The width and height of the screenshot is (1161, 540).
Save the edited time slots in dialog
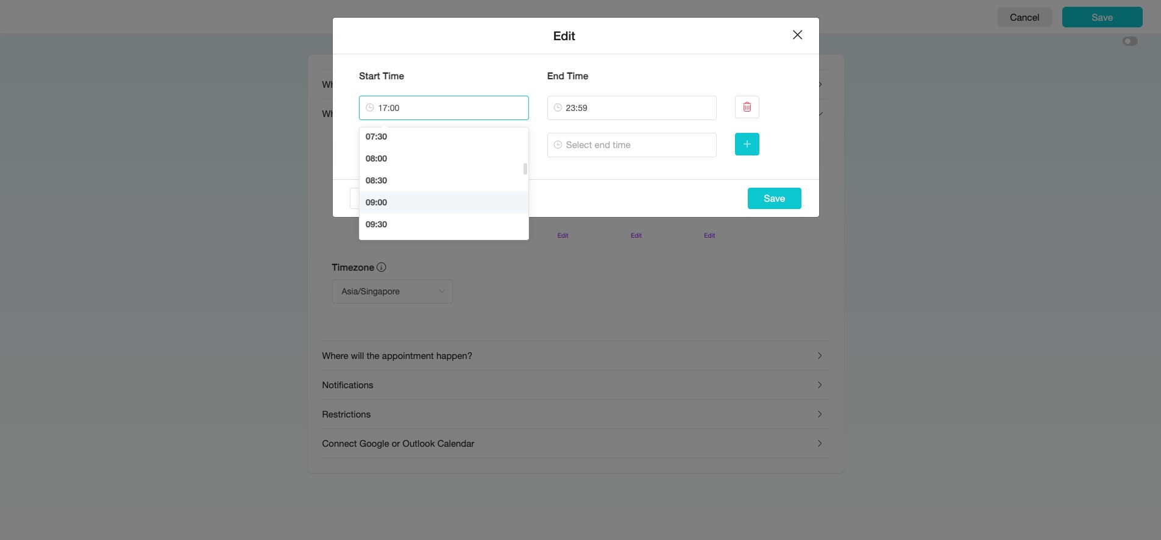click(774, 199)
